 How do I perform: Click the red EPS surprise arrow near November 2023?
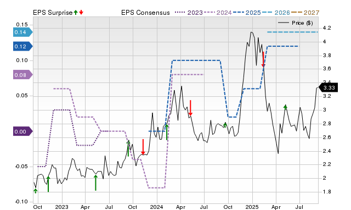click(x=143, y=147)
